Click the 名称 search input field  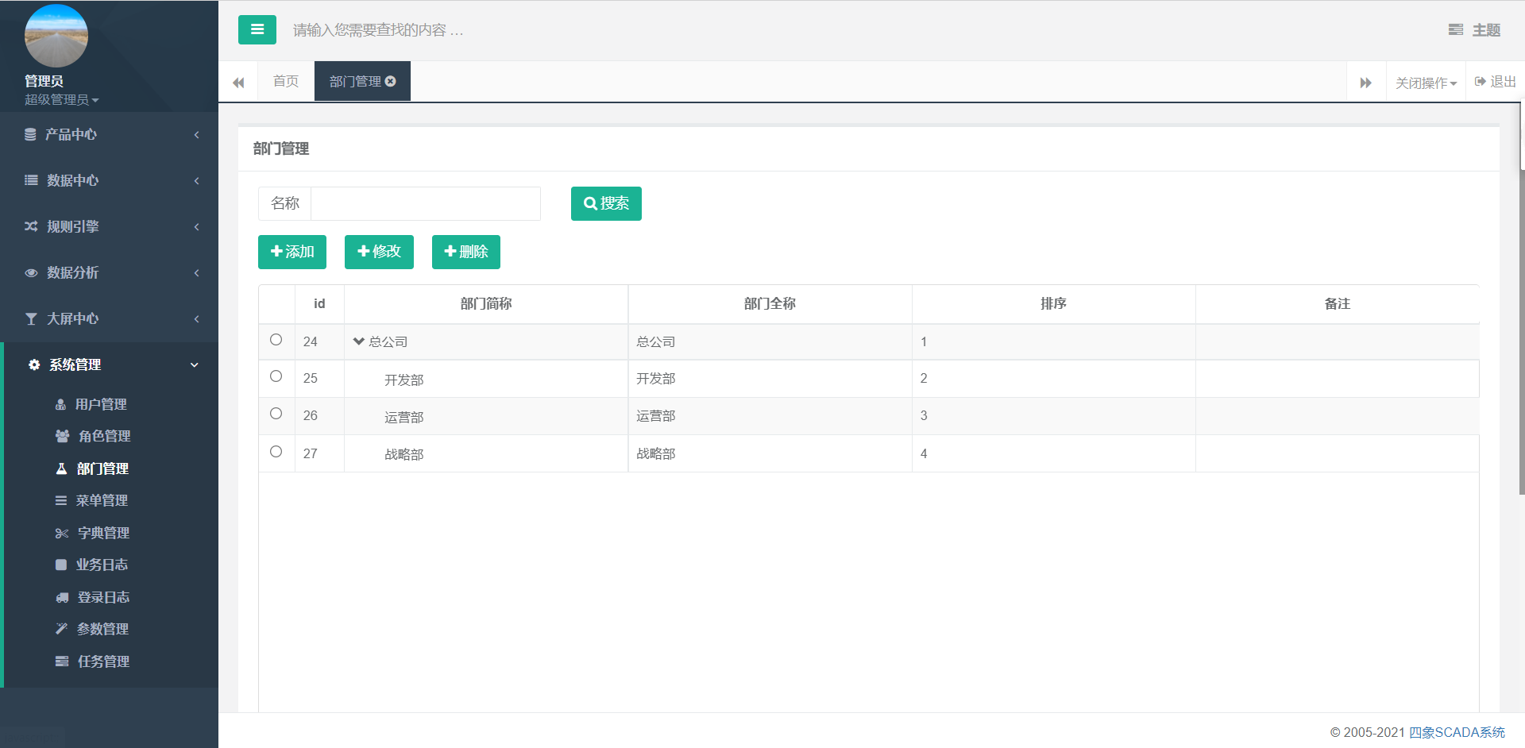pos(425,204)
